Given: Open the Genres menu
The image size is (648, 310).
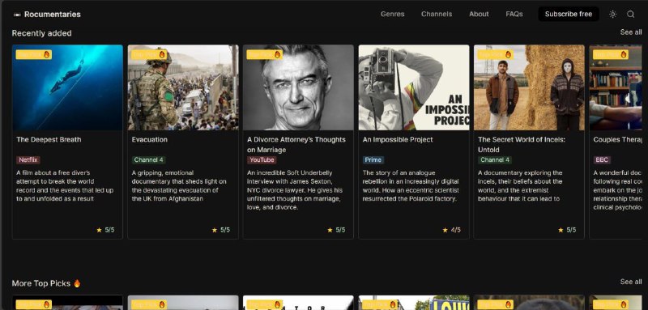Looking at the screenshot, I should click(392, 14).
